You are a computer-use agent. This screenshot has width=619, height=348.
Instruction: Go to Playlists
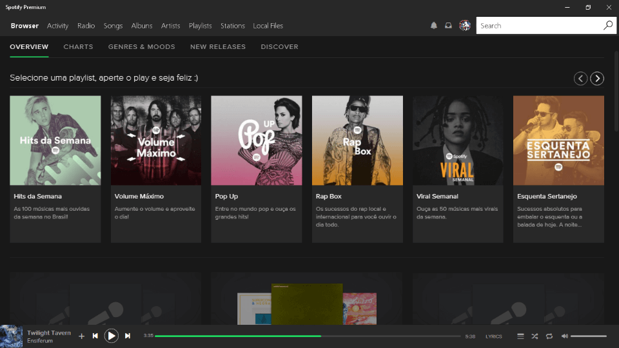[200, 26]
